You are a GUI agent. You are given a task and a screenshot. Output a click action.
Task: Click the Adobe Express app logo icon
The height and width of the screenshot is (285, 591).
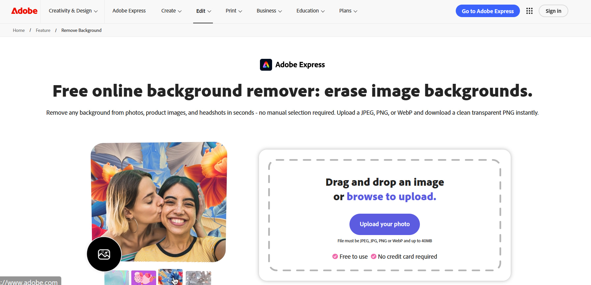tap(266, 65)
